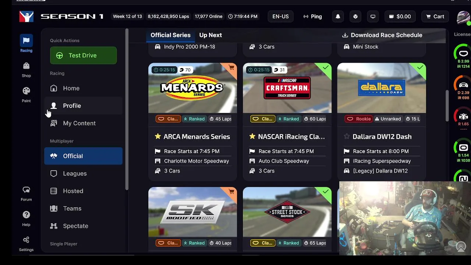471x265 pixels.
Task: Click the Test Drive button
Action: pos(83,55)
